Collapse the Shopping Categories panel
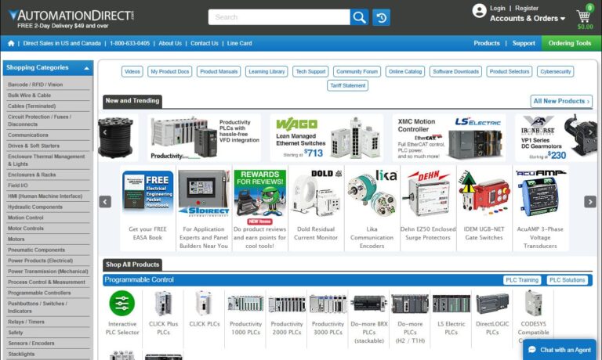Screen dimensions: 602x360 (x=87, y=68)
